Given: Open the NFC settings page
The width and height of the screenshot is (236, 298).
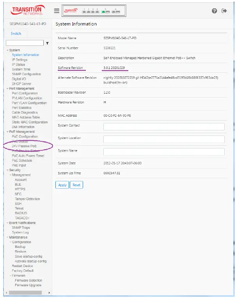Looking at the screenshot, I should coord(18,194).
